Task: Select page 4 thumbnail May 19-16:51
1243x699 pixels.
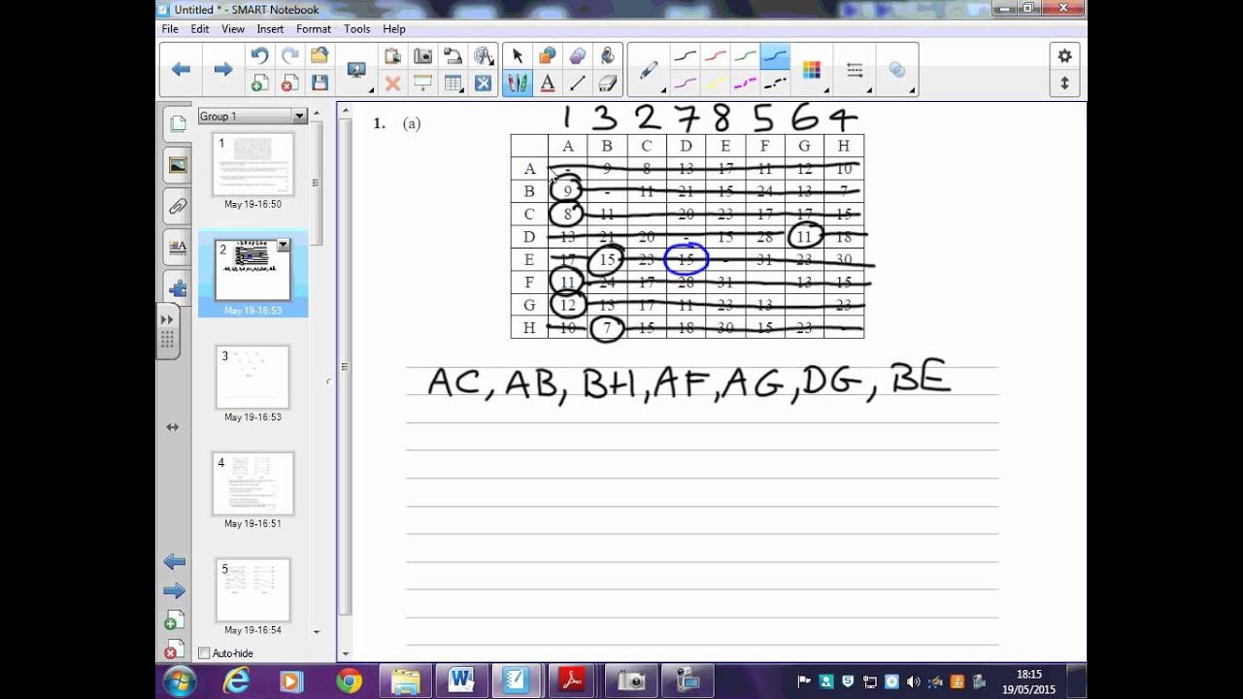Action: [252, 483]
